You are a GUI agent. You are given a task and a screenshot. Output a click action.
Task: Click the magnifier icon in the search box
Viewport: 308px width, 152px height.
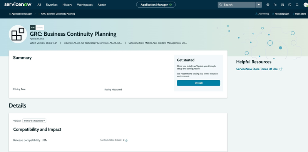click(221, 5)
